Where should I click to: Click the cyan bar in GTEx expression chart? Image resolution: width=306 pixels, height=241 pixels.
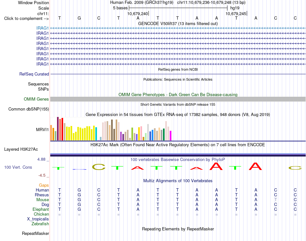(96, 134)
